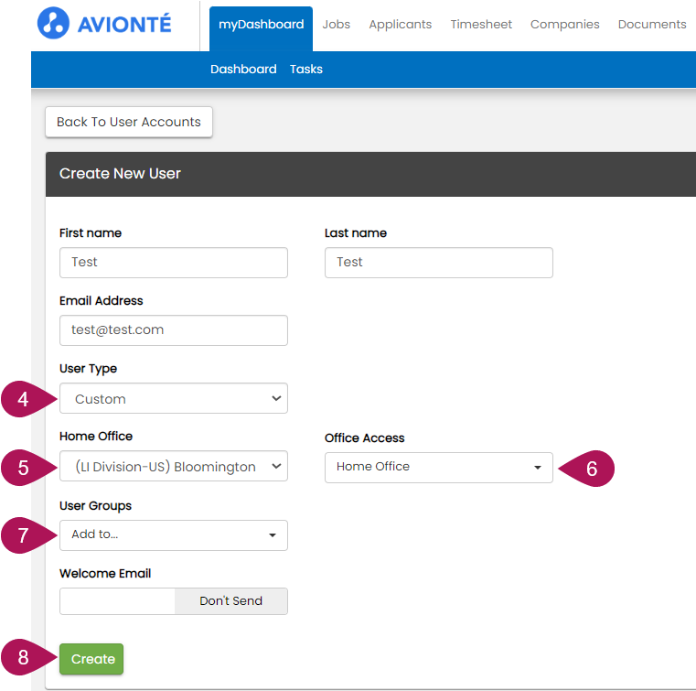The image size is (696, 691).
Task: Open the myDashboard tab
Action: coord(261,28)
